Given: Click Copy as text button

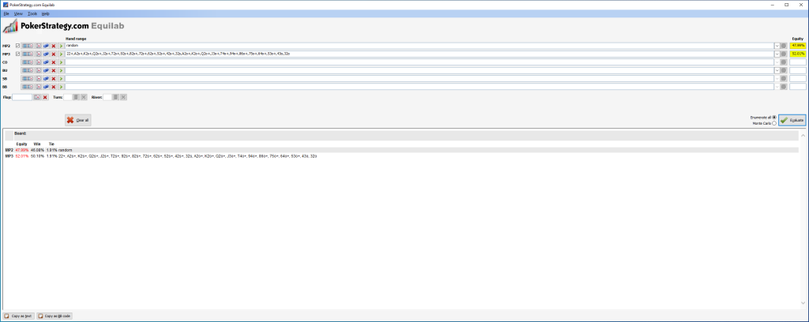Looking at the screenshot, I should [19, 316].
